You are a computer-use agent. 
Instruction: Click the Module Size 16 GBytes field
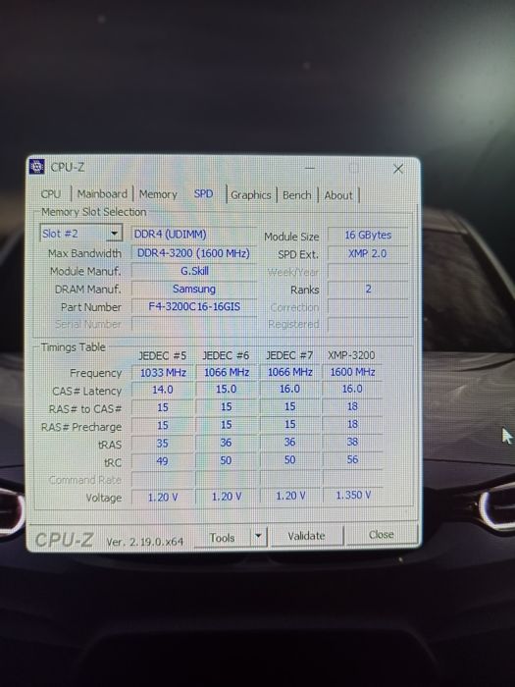pos(368,236)
